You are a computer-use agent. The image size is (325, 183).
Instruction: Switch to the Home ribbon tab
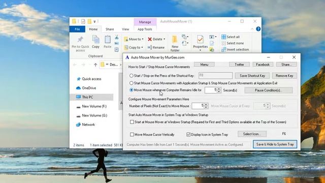pos(93,29)
